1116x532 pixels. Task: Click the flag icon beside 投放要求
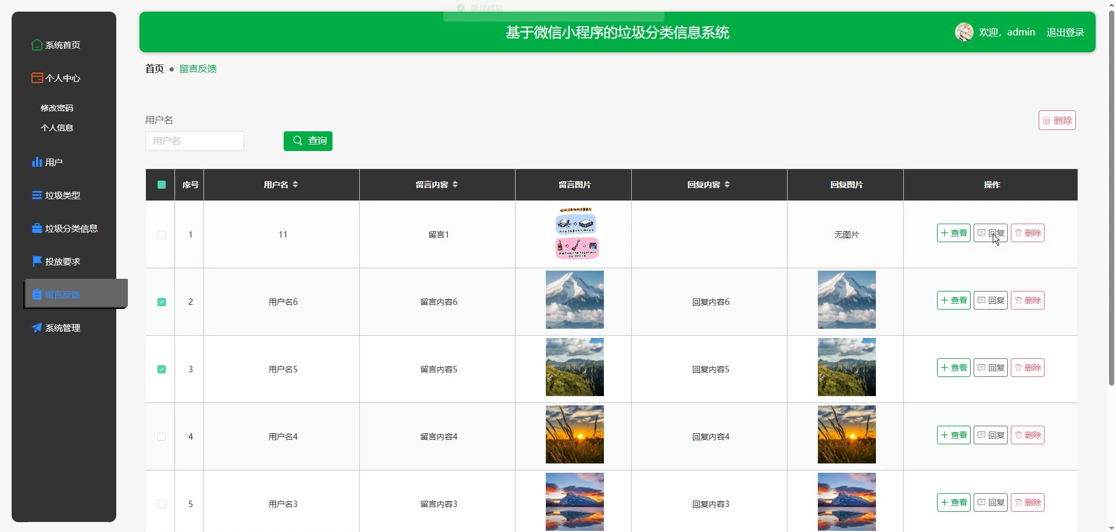[x=37, y=261]
